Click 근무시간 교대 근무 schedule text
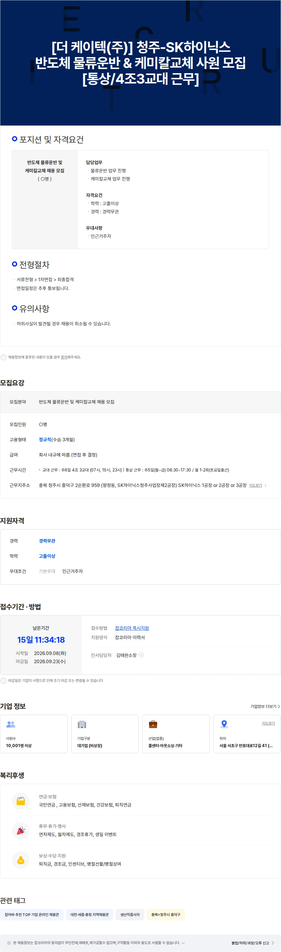 [x=135, y=470]
